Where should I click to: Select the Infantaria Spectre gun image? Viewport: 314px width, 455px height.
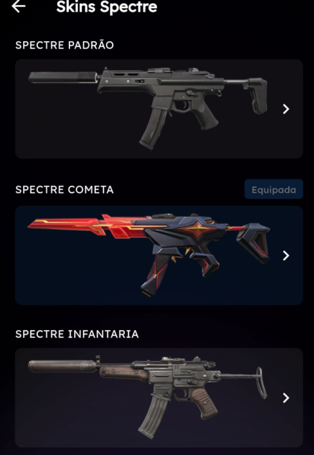tap(148, 396)
